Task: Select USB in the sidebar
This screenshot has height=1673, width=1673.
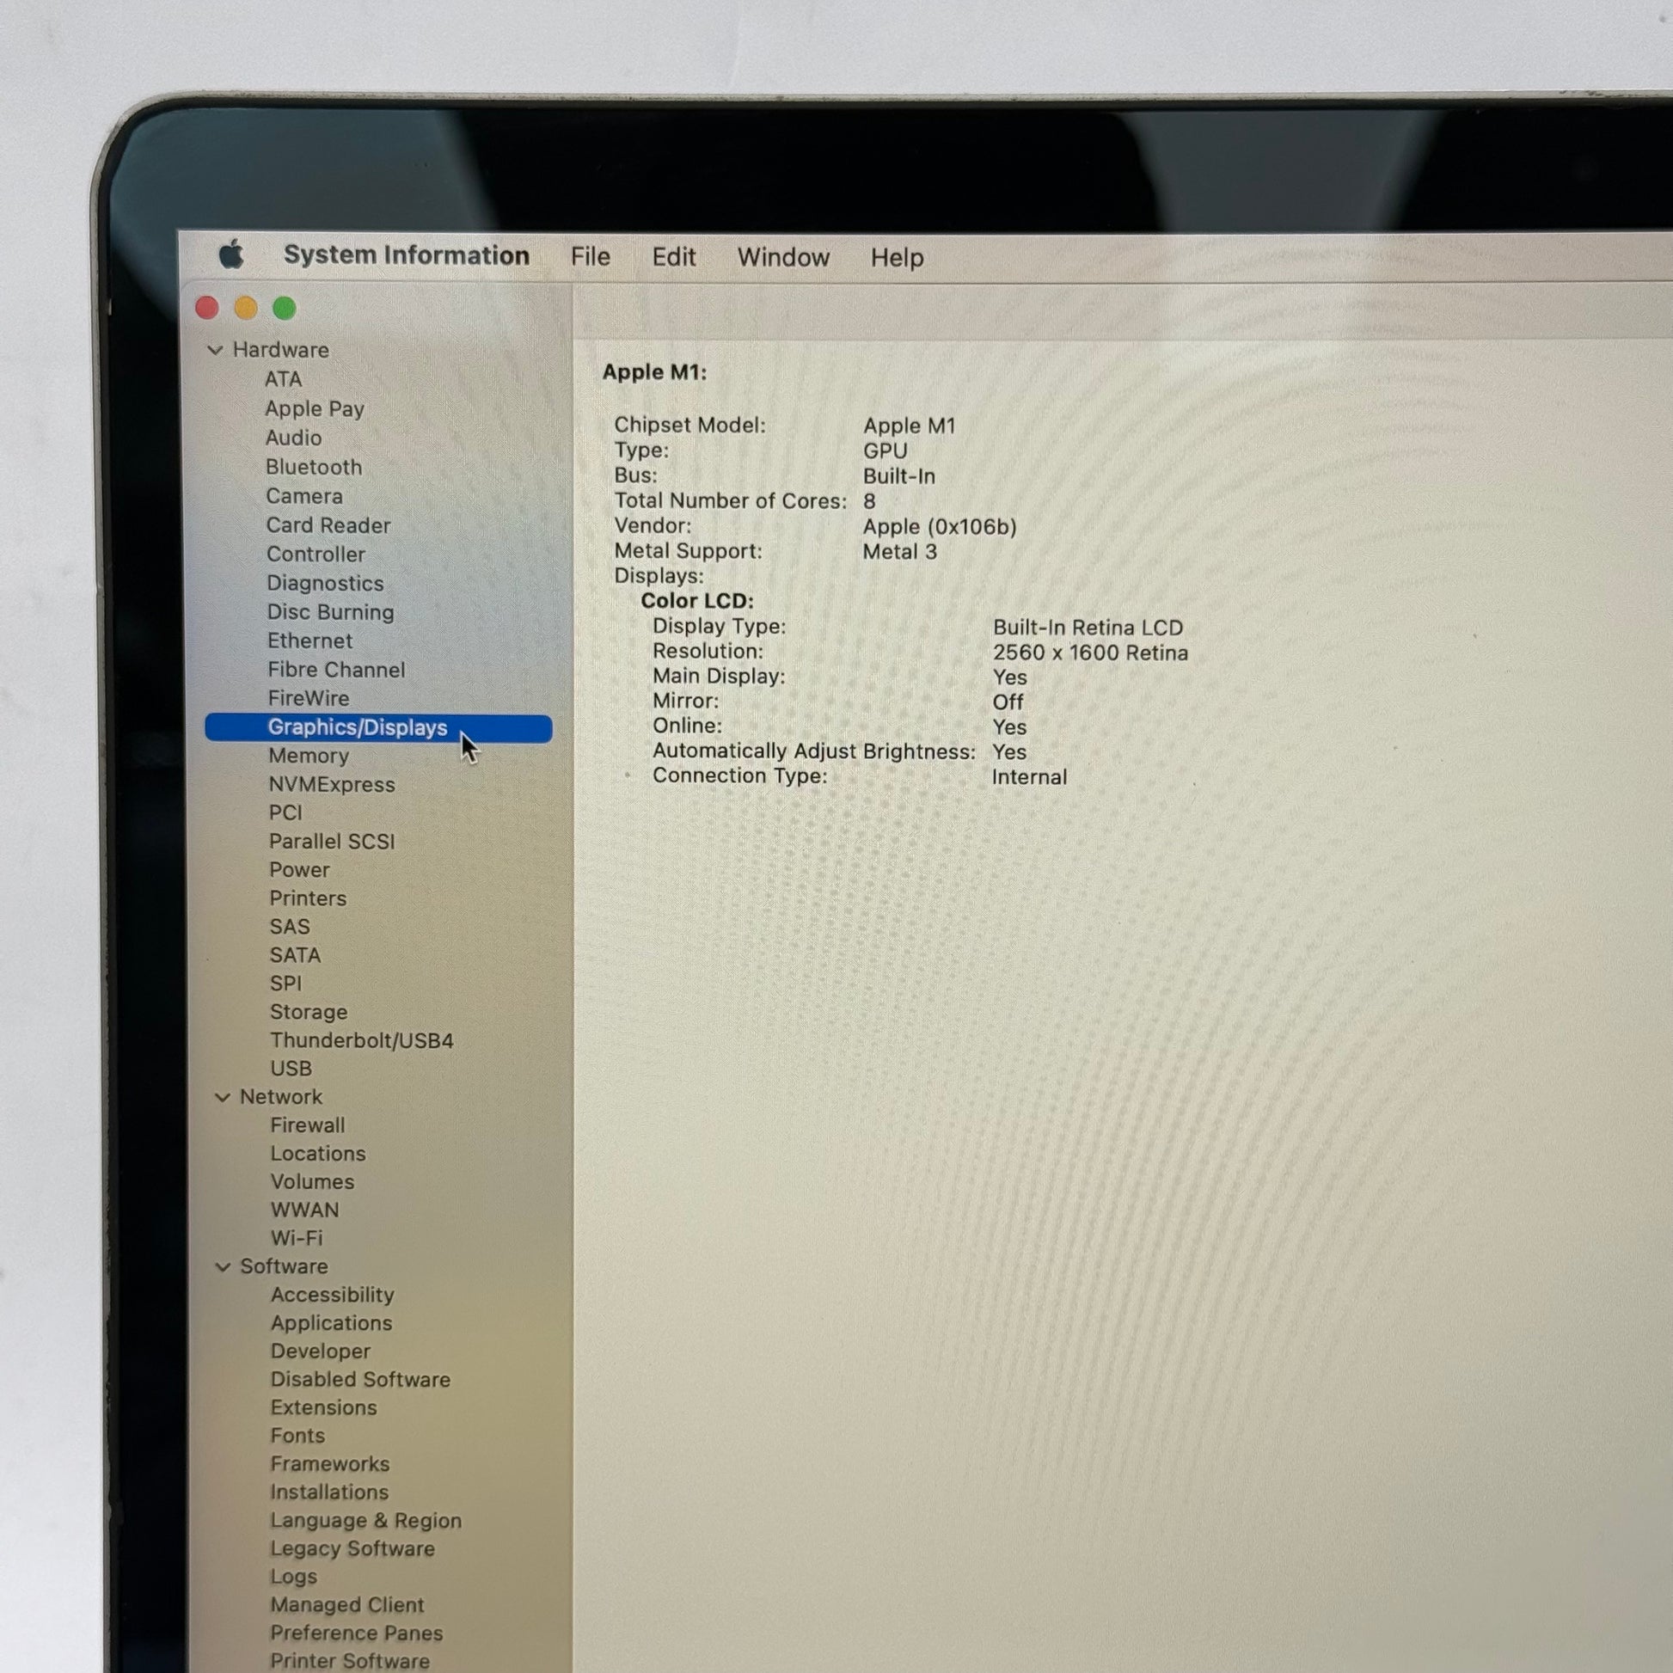Action: pyautogui.click(x=290, y=1069)
